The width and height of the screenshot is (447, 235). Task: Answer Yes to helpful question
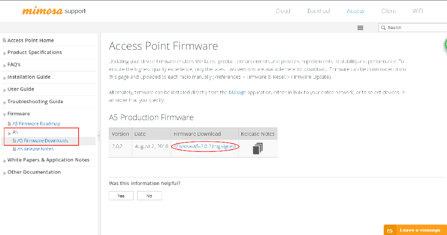[x=121, y=196]
